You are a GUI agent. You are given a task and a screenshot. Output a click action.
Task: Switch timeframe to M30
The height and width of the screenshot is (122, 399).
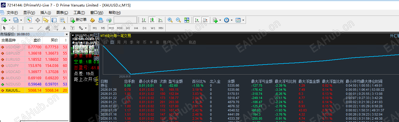pos(120,28)
